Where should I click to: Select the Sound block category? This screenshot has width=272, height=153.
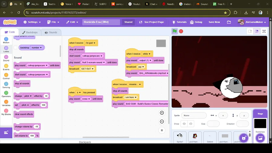[6, 58]
